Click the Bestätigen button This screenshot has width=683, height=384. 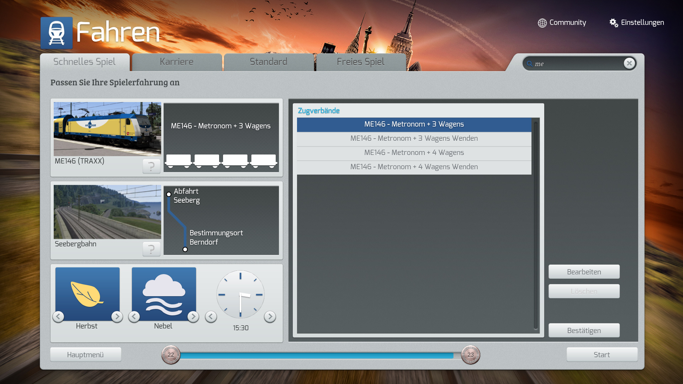[584, 330]
